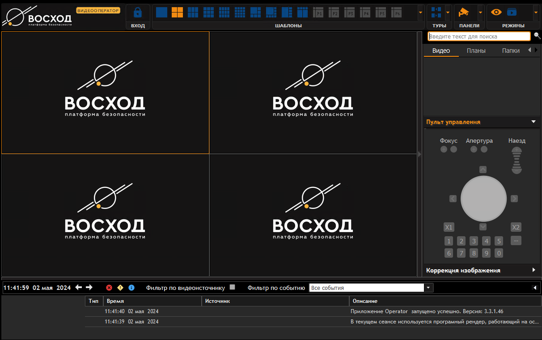Expand the Коррекция изображения section
The height and width of the screenshot is (340, 542).
pyautogui.click(x=534, y=270)
